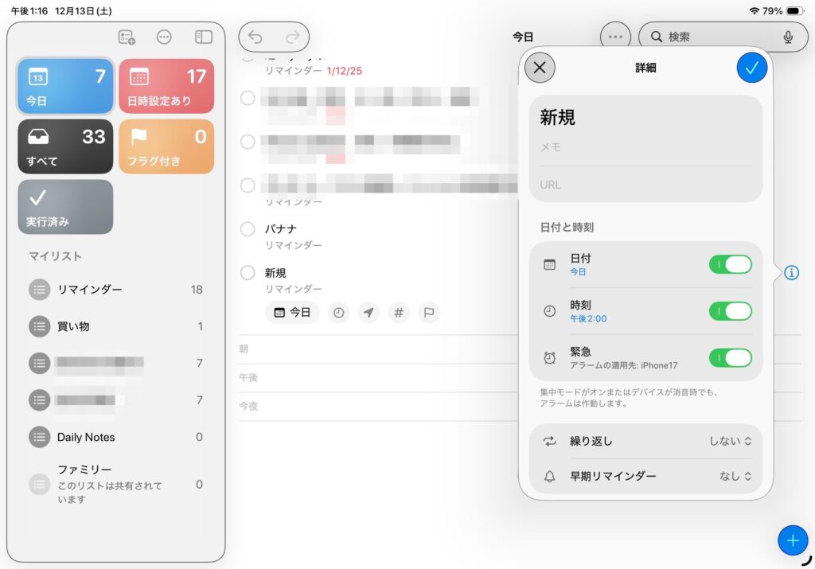Open the 繰り返し repeat dropdown
This screenshot has height=569, width=815.
click(x=730, y=441)
